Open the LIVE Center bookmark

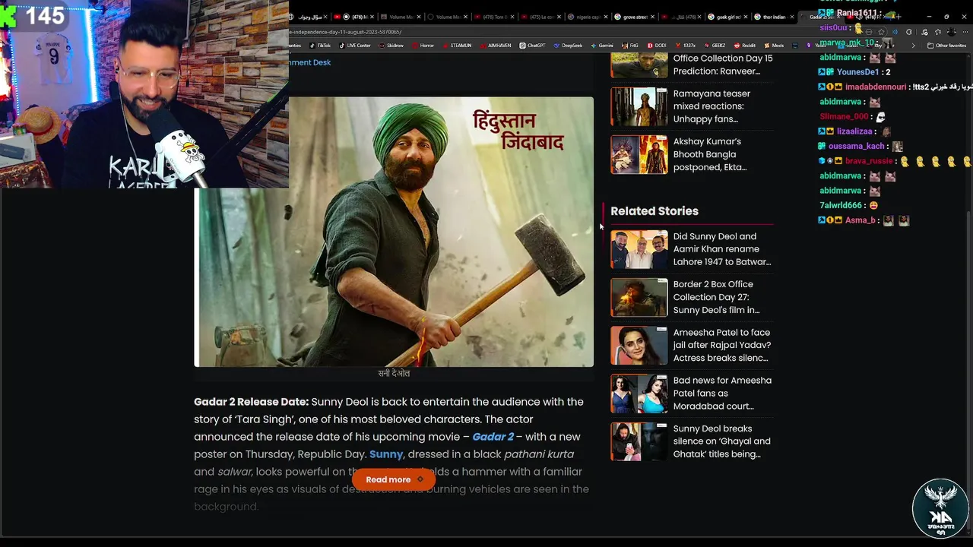pyautogui.click(x=355, y=46)
